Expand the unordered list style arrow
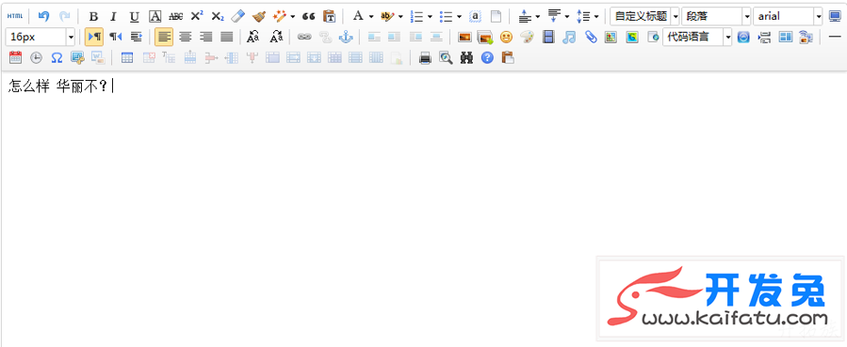 [459, 17]
